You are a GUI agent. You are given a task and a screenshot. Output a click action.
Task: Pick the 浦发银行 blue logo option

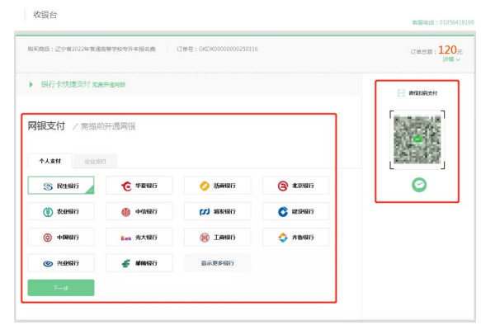click(218, 211)
